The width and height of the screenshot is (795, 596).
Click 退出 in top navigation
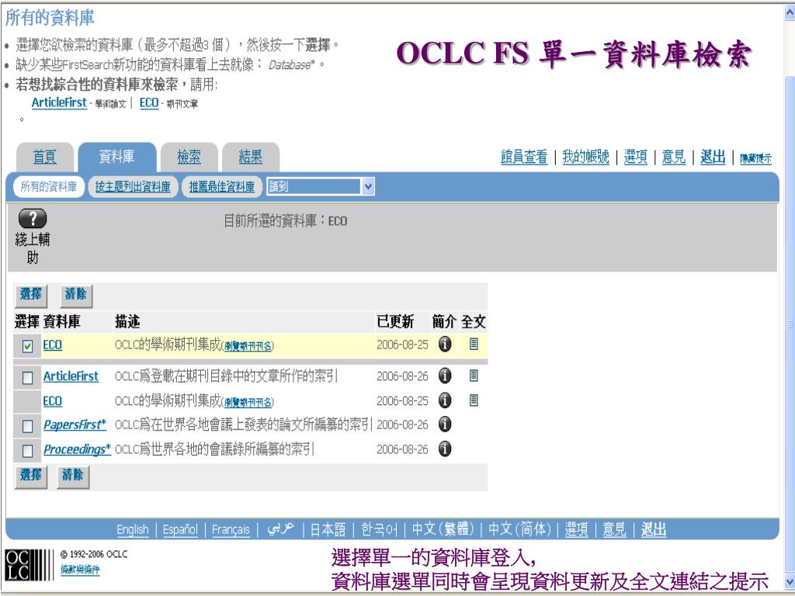[x=713, y=157]
